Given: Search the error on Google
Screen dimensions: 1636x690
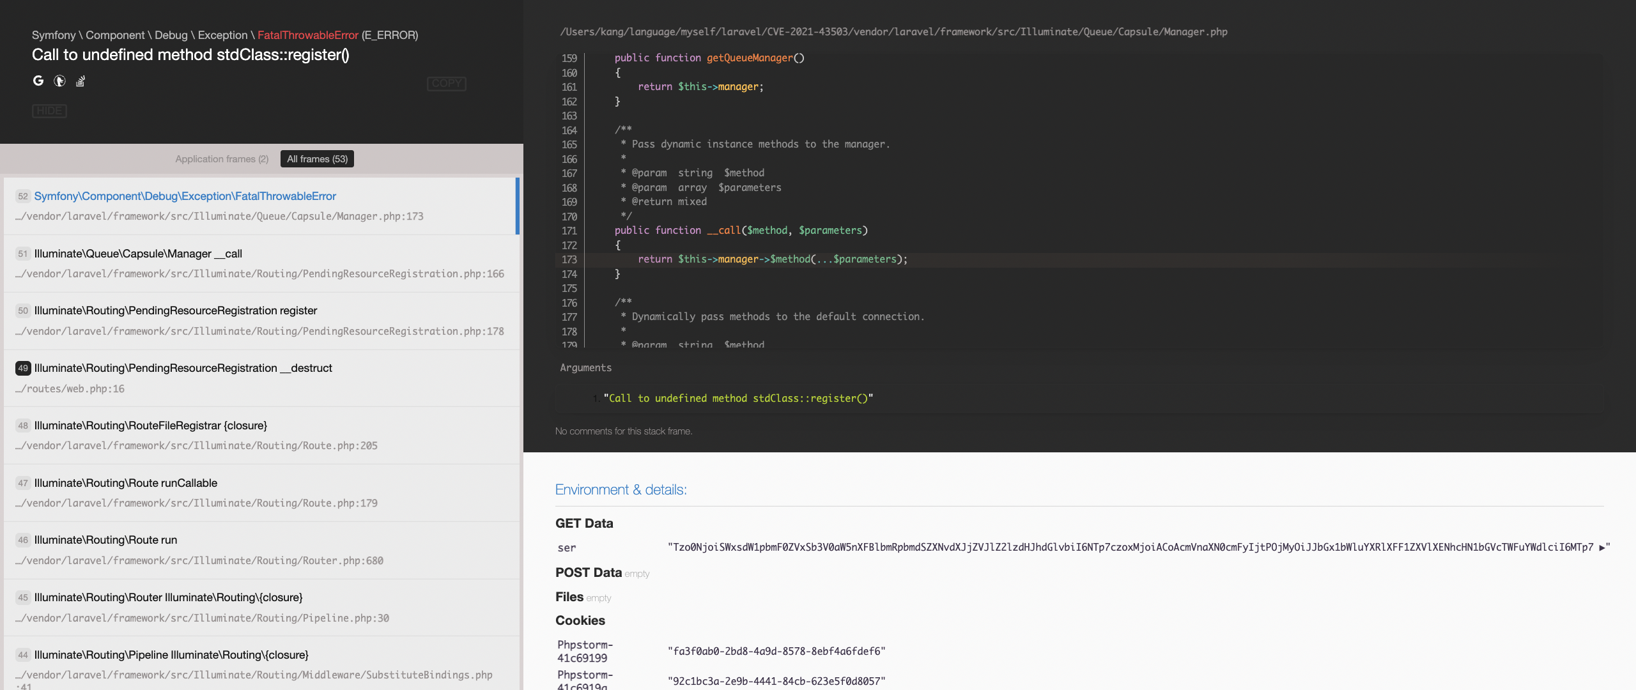Looking at the screenshot, I should 38,80.
